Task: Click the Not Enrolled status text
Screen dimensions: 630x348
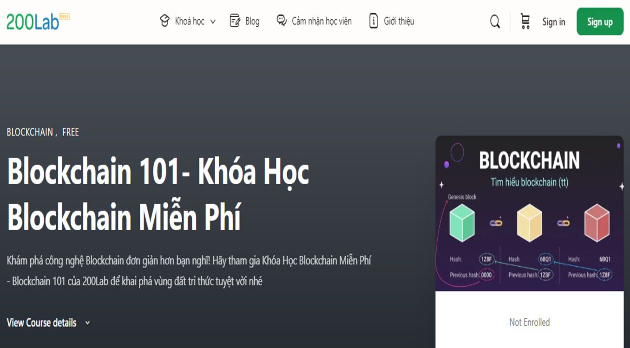Action: 529,322
